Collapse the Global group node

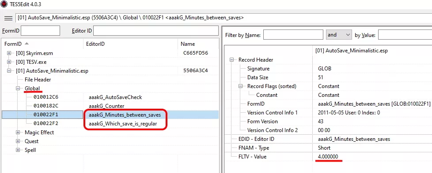point(18,88)
